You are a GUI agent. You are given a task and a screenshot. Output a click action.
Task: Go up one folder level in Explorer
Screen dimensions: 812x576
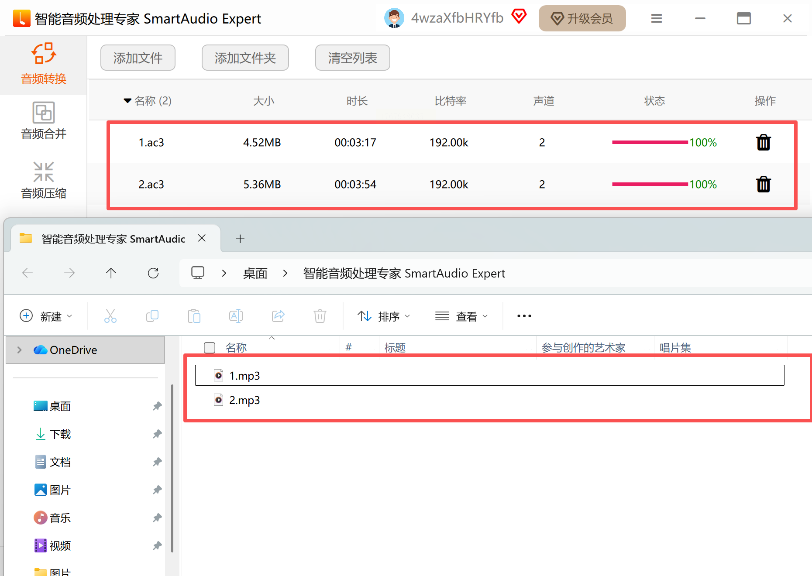click(111, 273)
